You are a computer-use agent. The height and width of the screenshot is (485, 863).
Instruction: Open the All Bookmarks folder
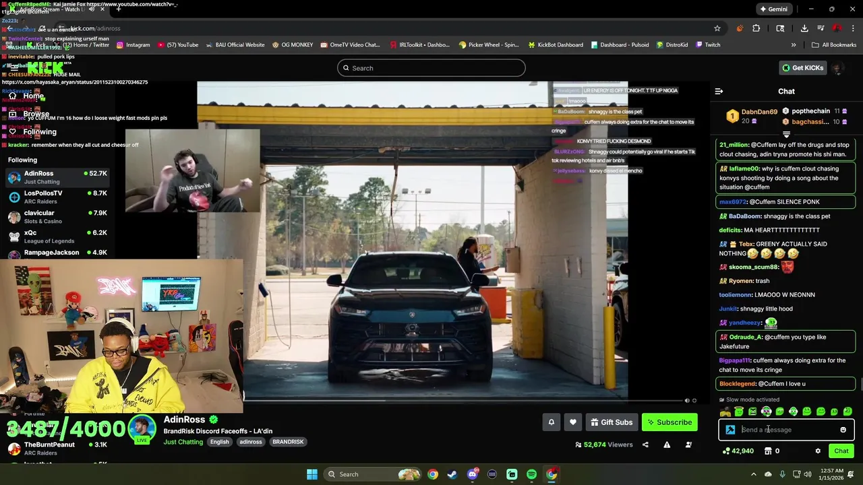(x=834, y=45)
